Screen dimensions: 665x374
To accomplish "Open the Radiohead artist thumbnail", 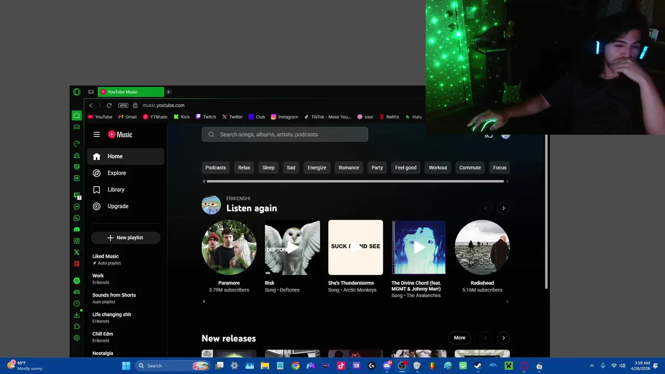I will coord(482,247).
